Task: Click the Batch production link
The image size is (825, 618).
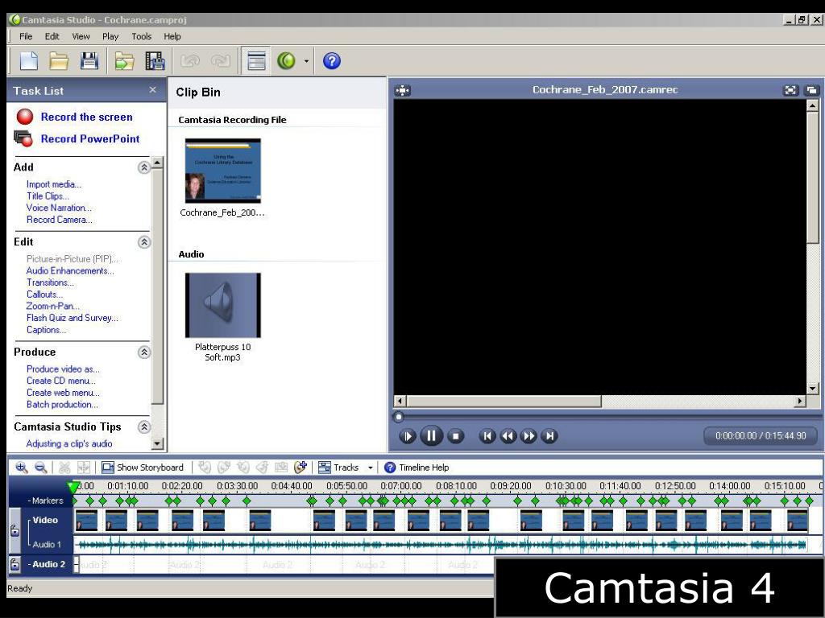Action: 62,405
